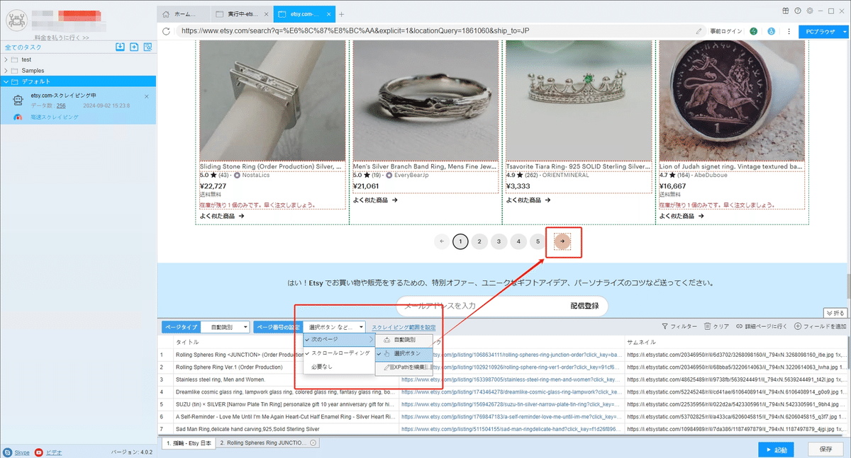
Task: Click the Lion of Judah signet ring image
Action: [731, 101]
